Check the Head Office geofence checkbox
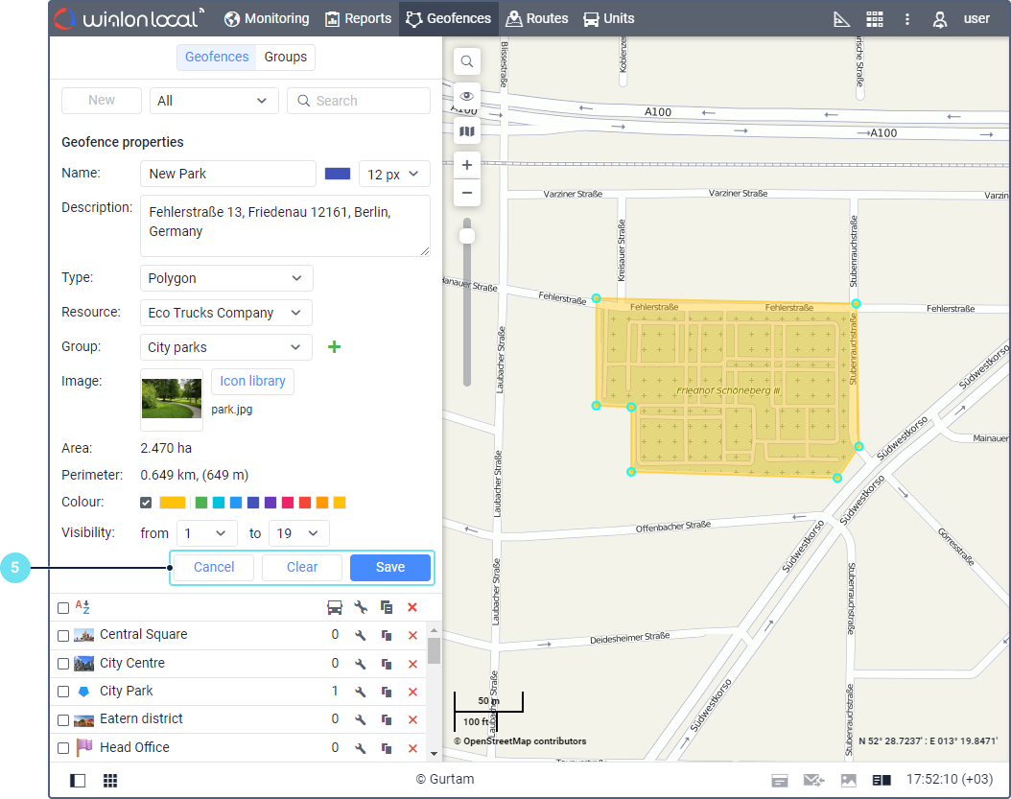The image size is (1011, 799). click(x=63, y=748)
